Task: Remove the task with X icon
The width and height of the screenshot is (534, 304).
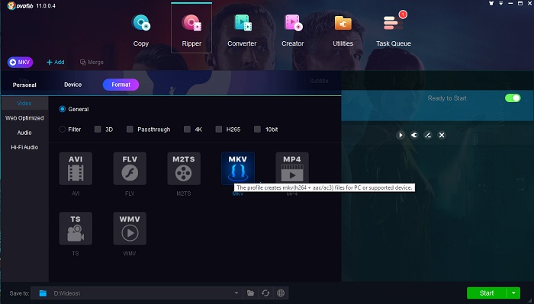Action: click(x=442, y=135)
